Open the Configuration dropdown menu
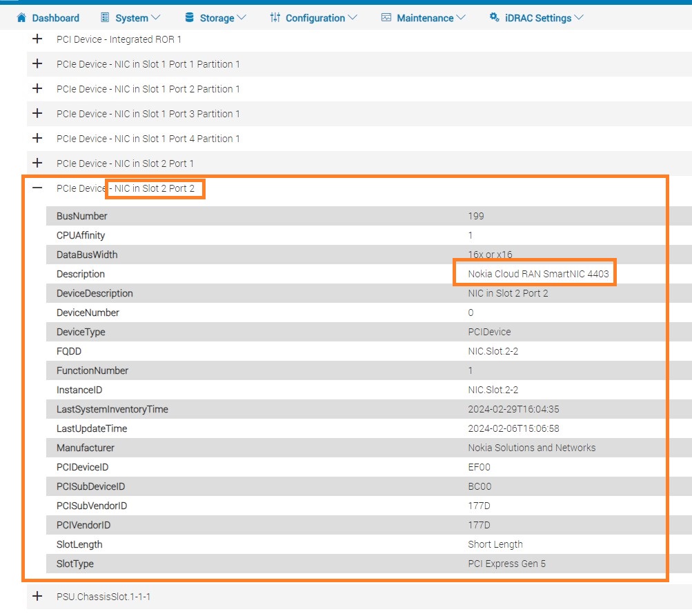This screenshot has width=692, height=616. (353, 18)
